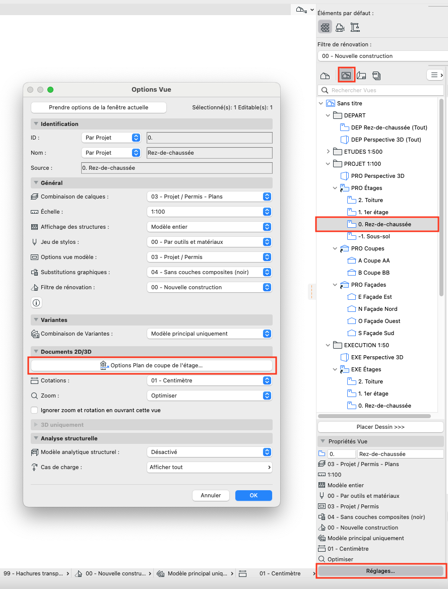Click the Rez-de-chaussée name field in Propriétés Vue
This screenshot has height=589, width=448.
pyautogui.click(x=400, y=454)
